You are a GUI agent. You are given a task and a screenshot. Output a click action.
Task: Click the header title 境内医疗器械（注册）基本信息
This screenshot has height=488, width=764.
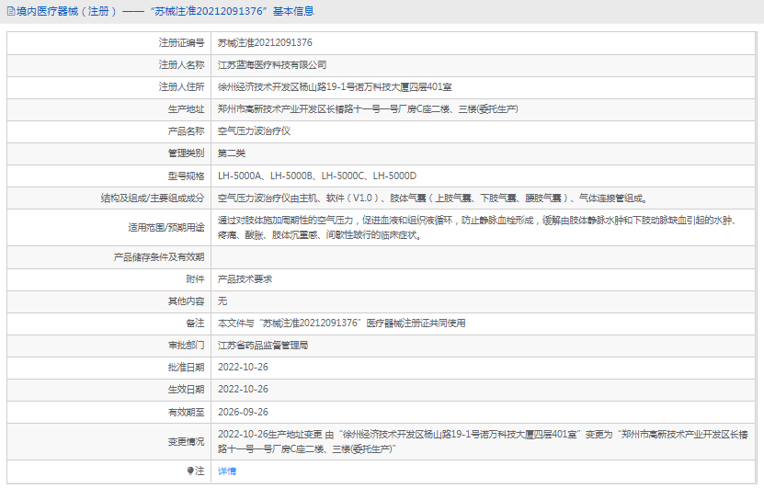pyautogui.click(x=165, y=11)
